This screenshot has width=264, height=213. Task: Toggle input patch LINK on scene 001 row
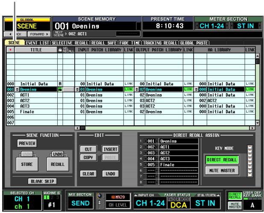pos(129,89)
